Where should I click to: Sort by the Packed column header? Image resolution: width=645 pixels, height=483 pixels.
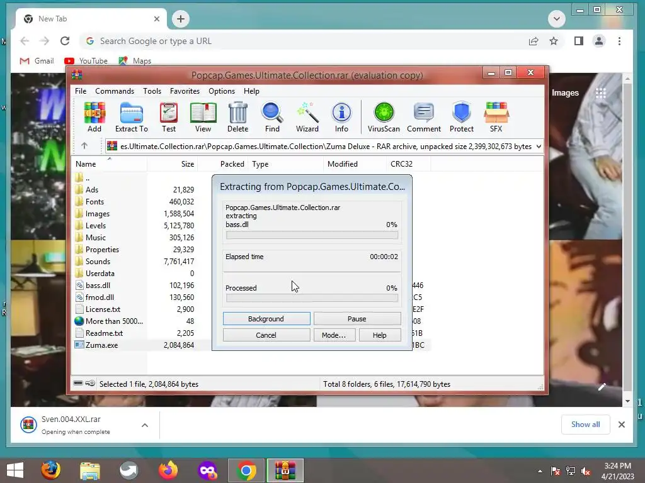coord(223,164)
